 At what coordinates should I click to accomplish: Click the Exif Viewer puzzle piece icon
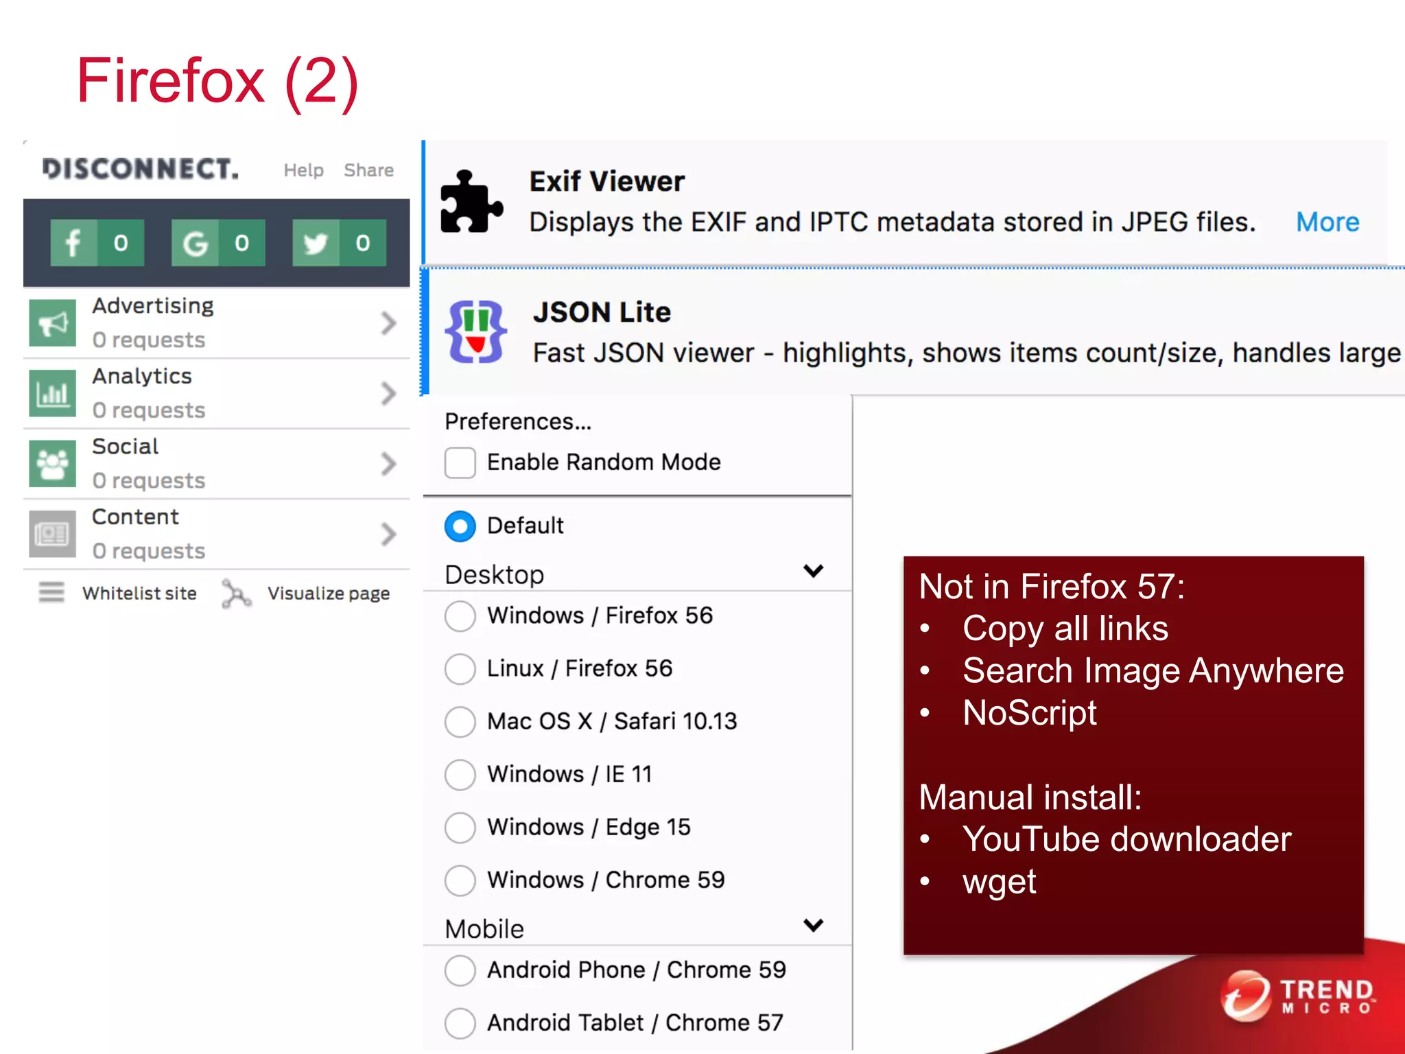pos(471,201)
